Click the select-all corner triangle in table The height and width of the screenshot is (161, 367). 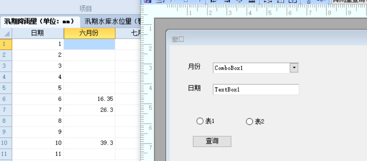6,34
